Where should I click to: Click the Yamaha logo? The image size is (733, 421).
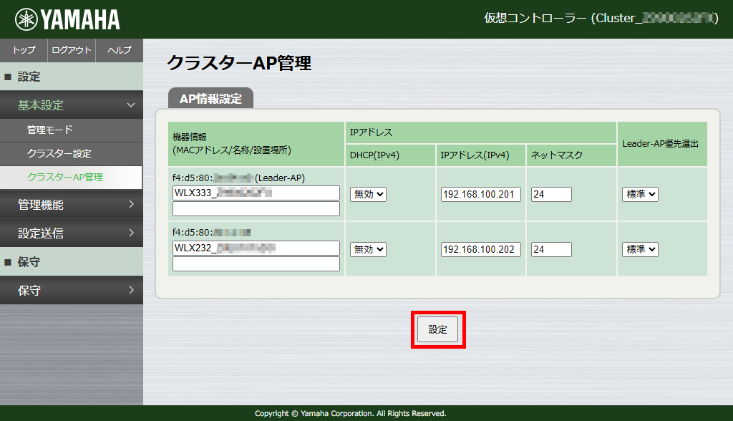pyautogui.click(x=67, y=19)
